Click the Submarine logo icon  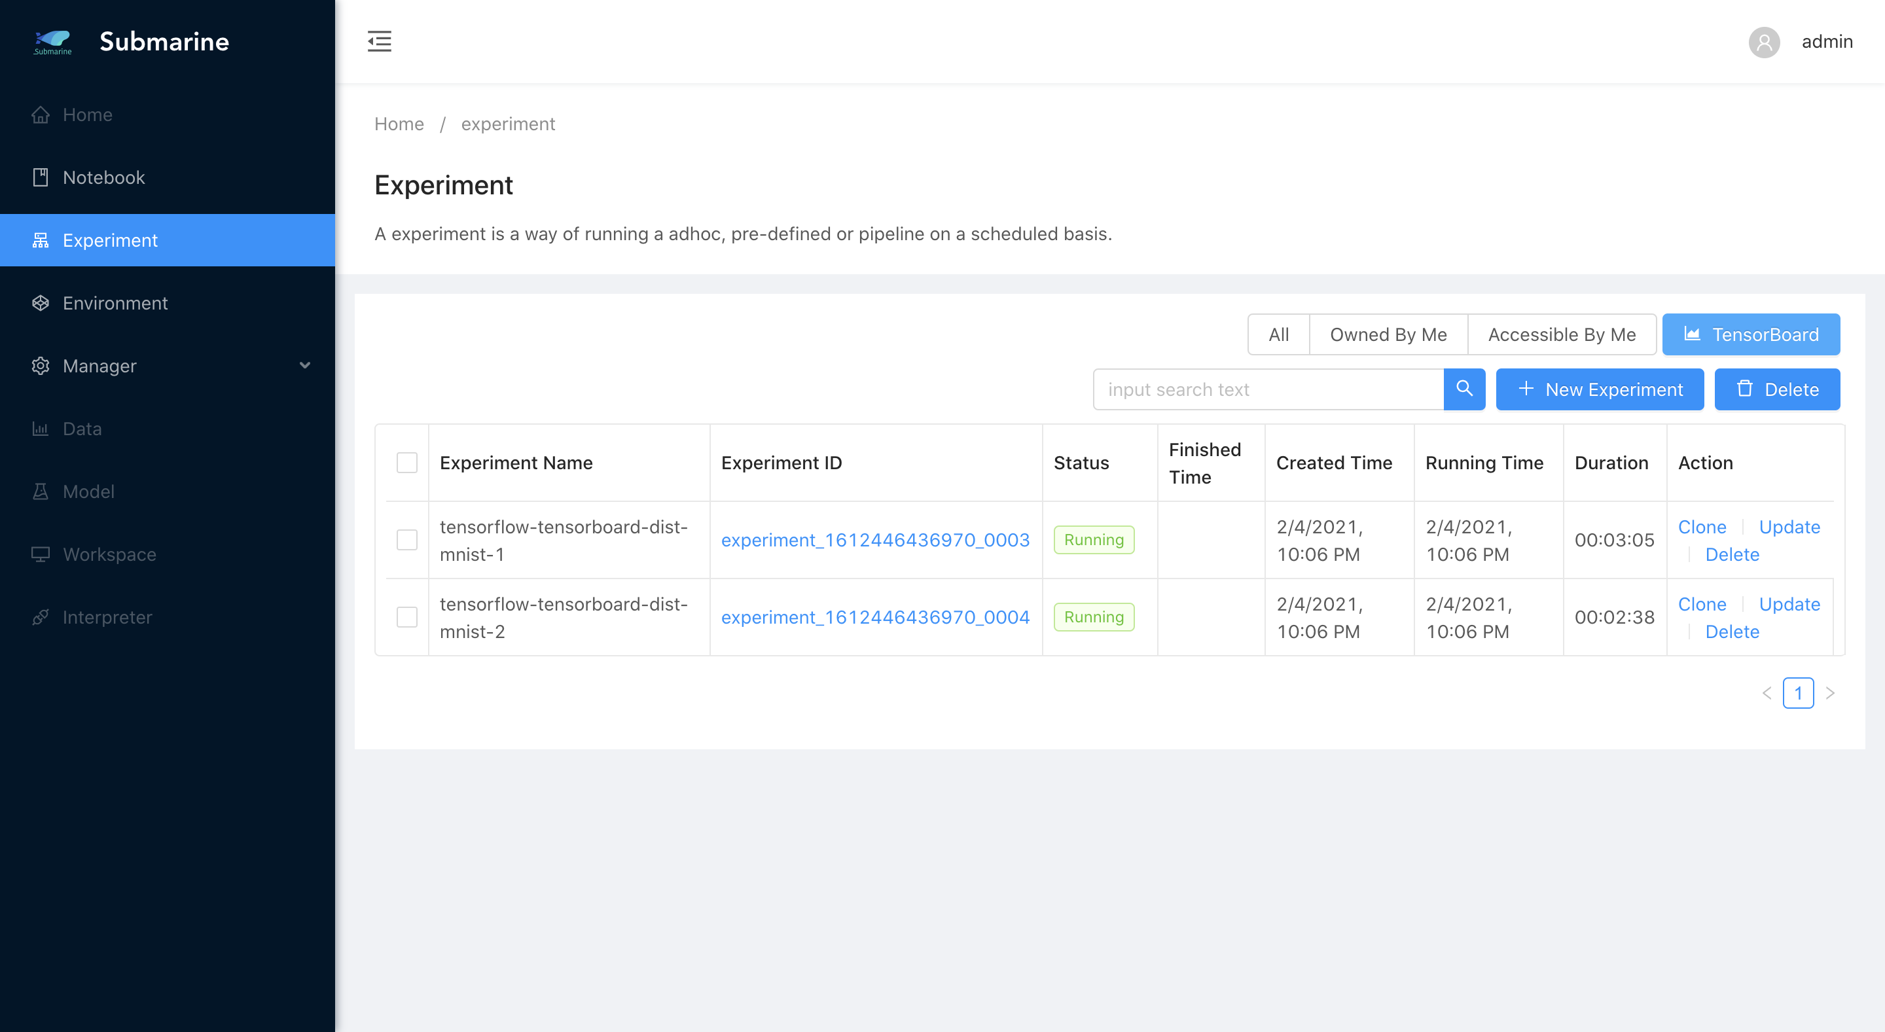[52, 42]
